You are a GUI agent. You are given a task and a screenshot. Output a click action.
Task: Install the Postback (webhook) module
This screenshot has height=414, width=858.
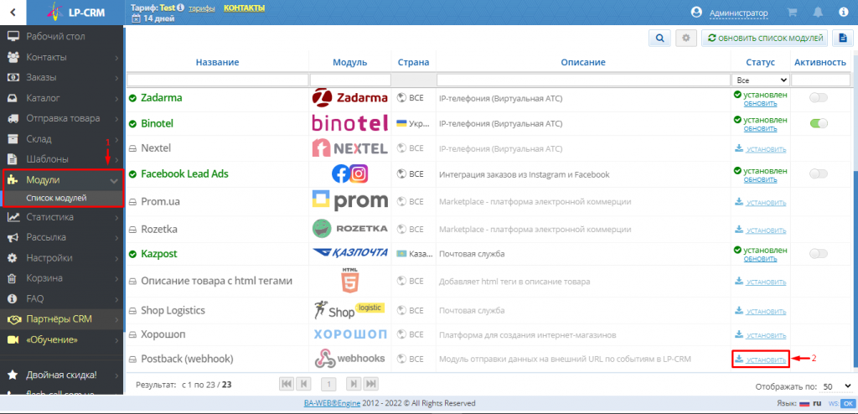coord(761,360)
